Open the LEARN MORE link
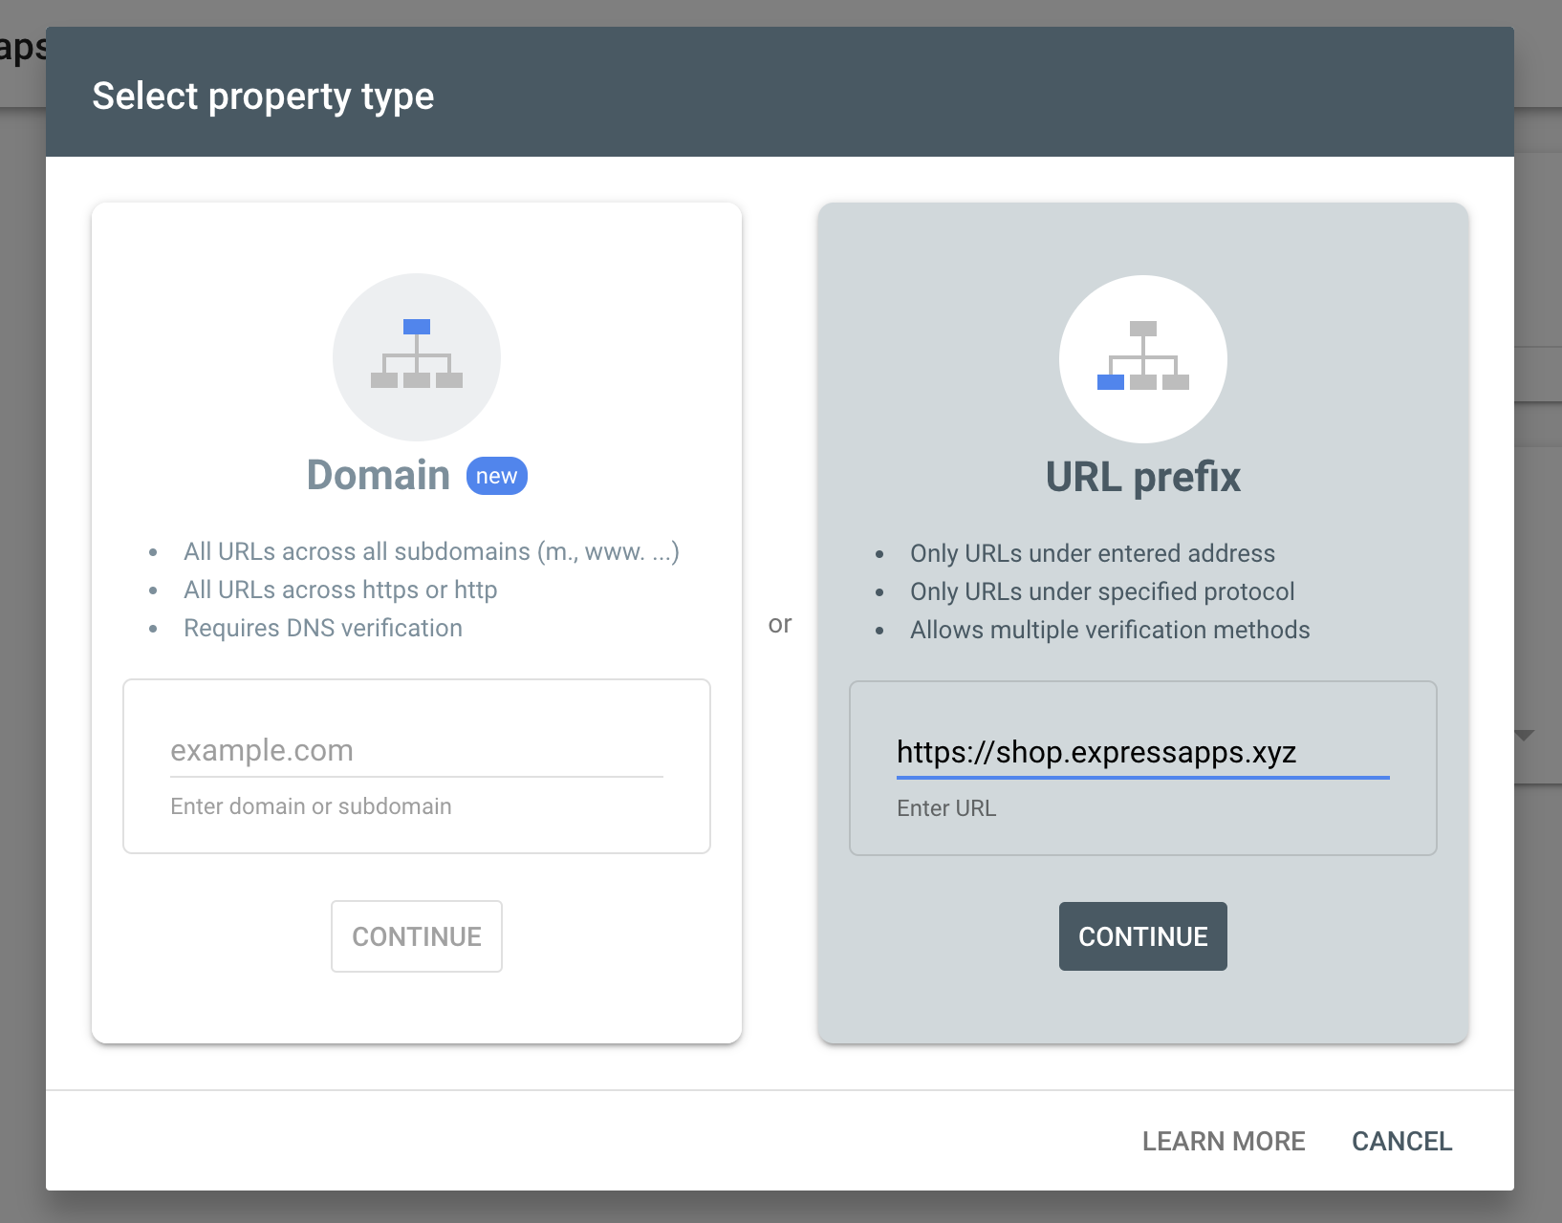 click(1224, 1141)
